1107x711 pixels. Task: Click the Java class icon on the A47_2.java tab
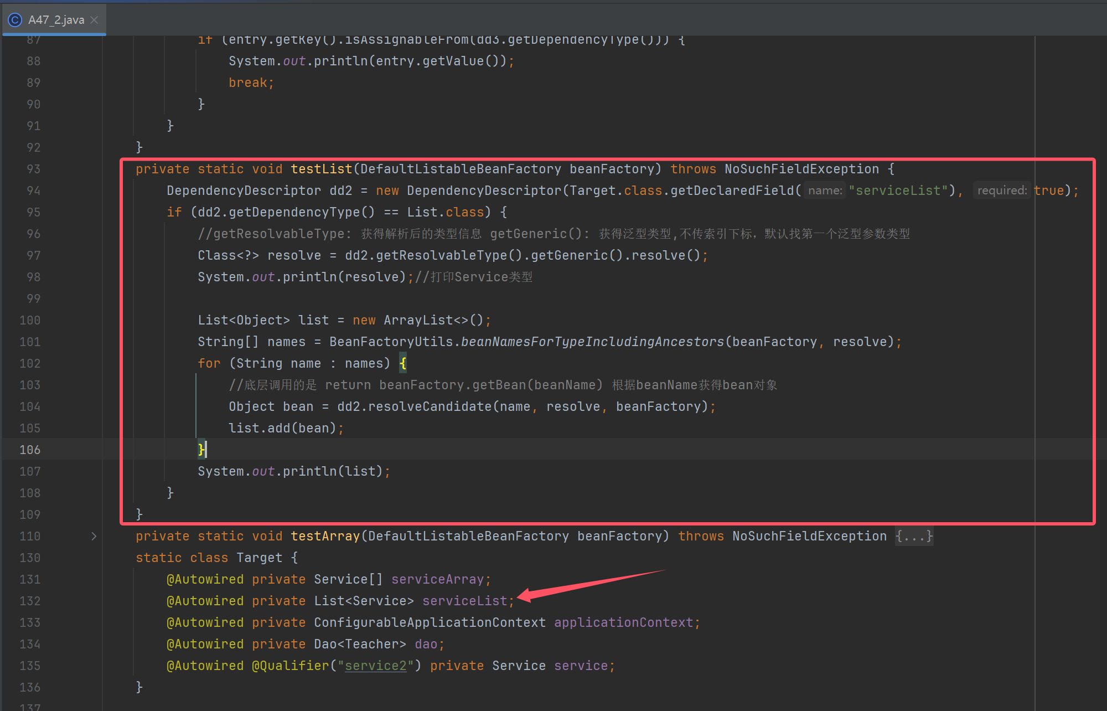click(x=15, y=20)
